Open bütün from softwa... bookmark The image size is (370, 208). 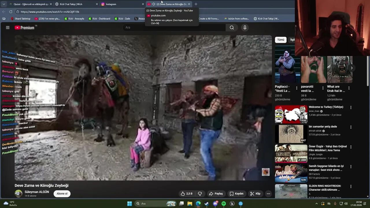236,18
